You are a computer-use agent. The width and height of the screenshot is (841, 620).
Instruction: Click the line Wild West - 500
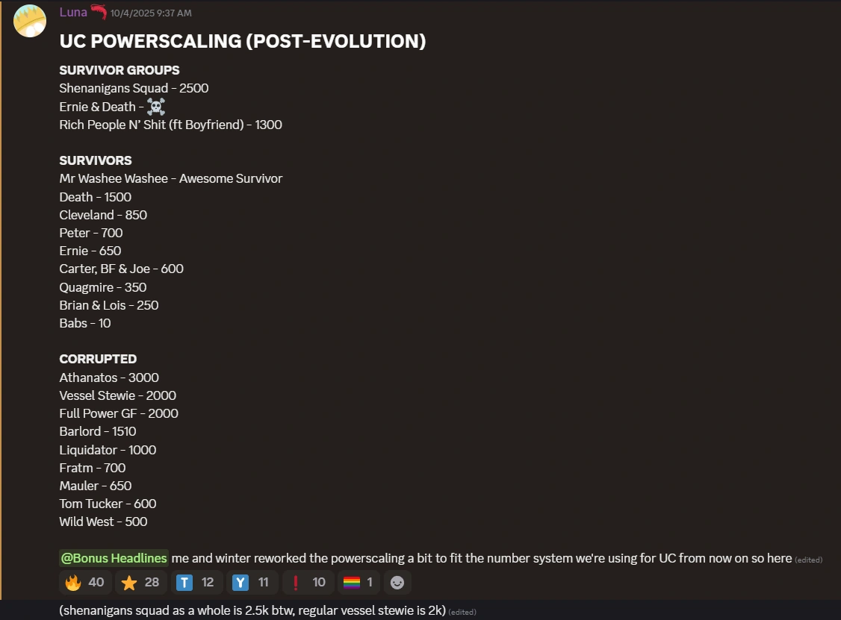point(104,522)
